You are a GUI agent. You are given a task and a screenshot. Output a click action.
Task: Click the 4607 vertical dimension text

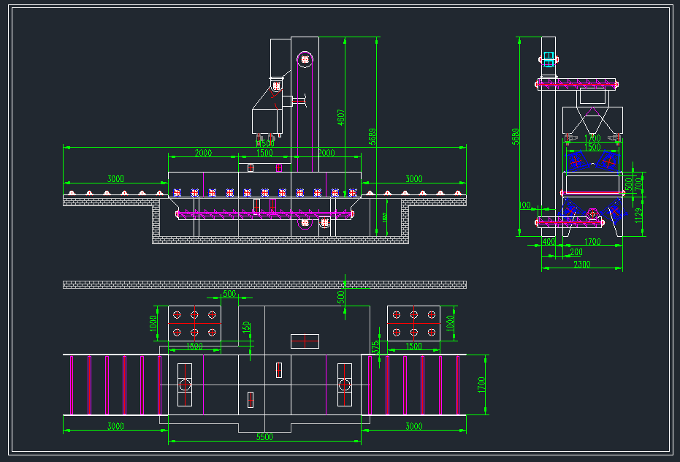click(340, 116)
